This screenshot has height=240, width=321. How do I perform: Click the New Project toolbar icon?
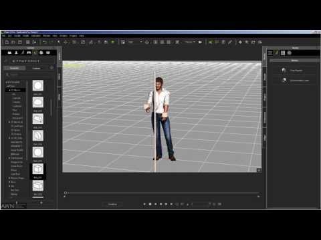tap(7, 42)
